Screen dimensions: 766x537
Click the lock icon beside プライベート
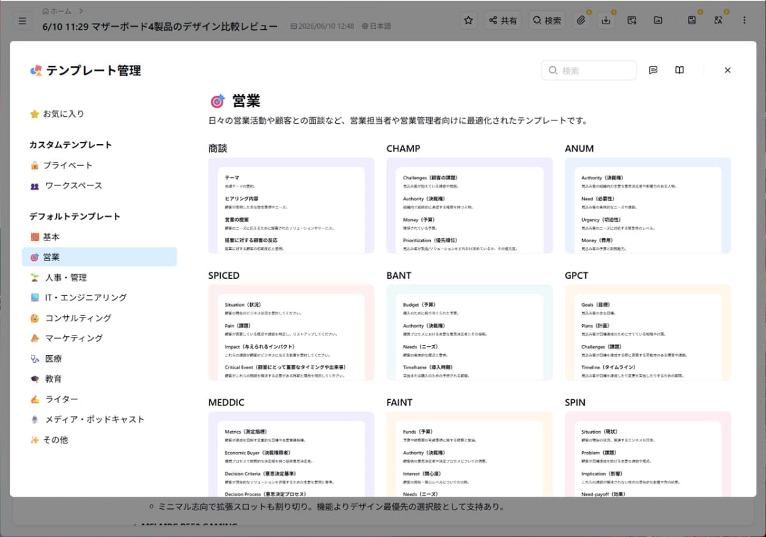(34, 165)
